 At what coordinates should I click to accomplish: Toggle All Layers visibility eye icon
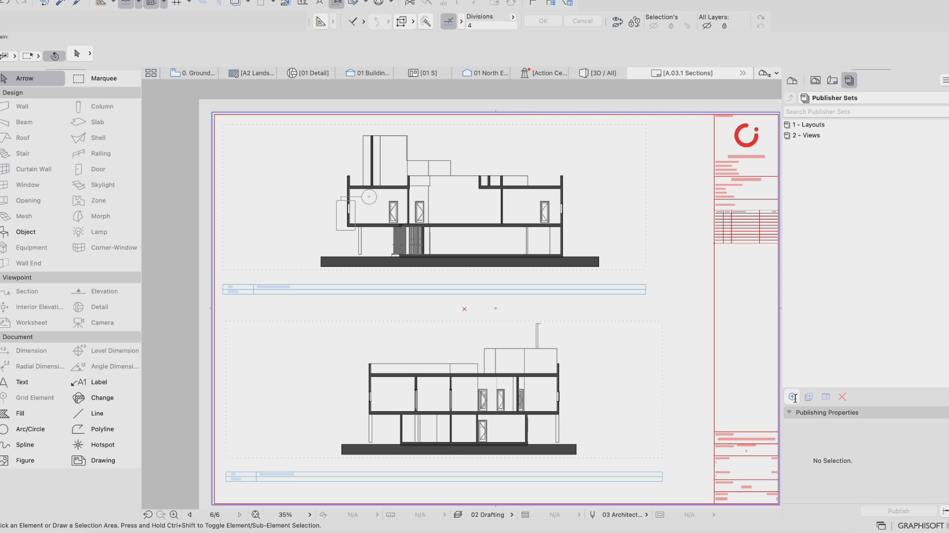(707, 26)
